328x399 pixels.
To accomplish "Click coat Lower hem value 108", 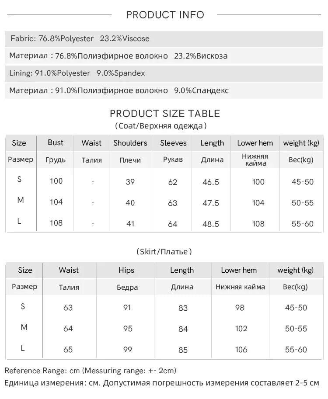I will coord(258,224).
